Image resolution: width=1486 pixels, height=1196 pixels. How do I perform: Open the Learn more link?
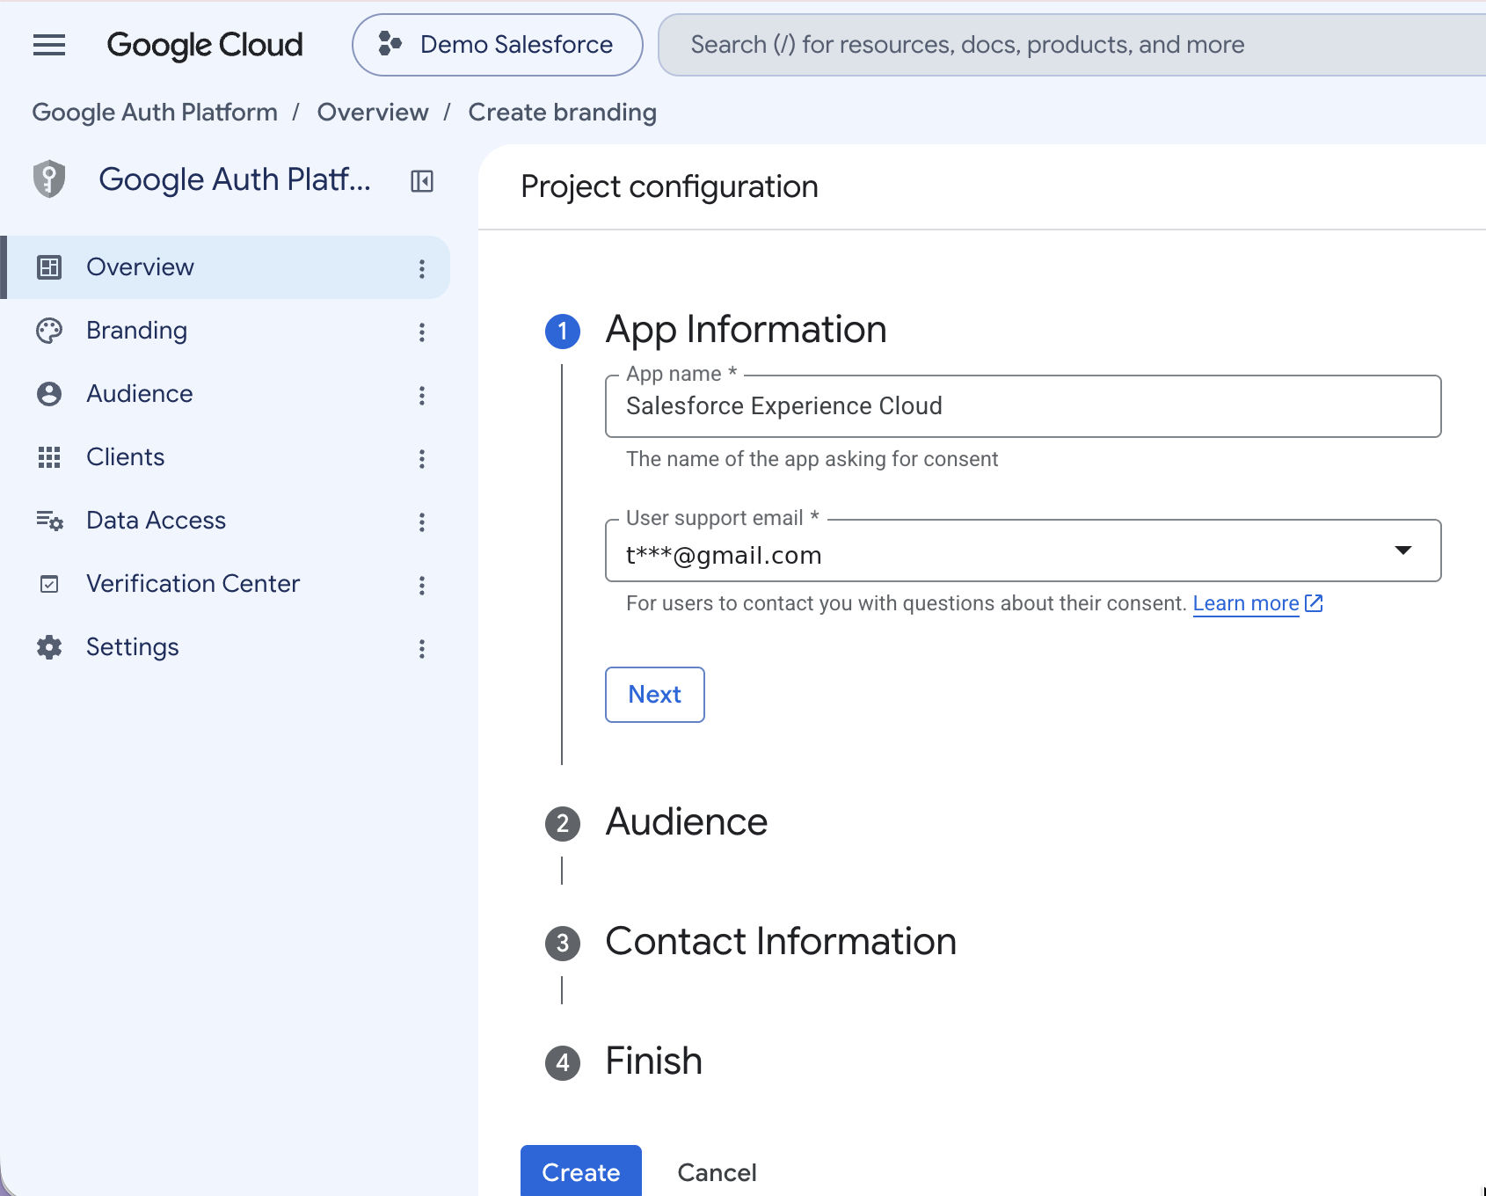(x=1257, y=603)
